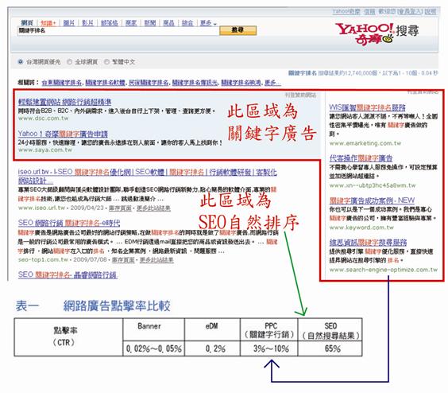Click the 更多... related terms link

(x=272, y=83)
